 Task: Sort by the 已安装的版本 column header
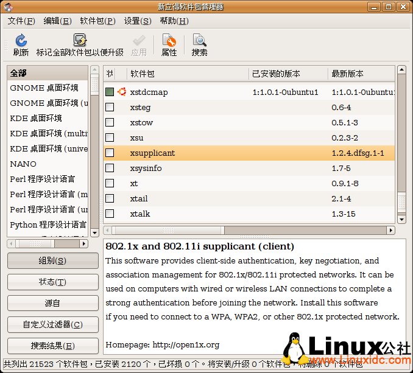click(x=288, y=74)
